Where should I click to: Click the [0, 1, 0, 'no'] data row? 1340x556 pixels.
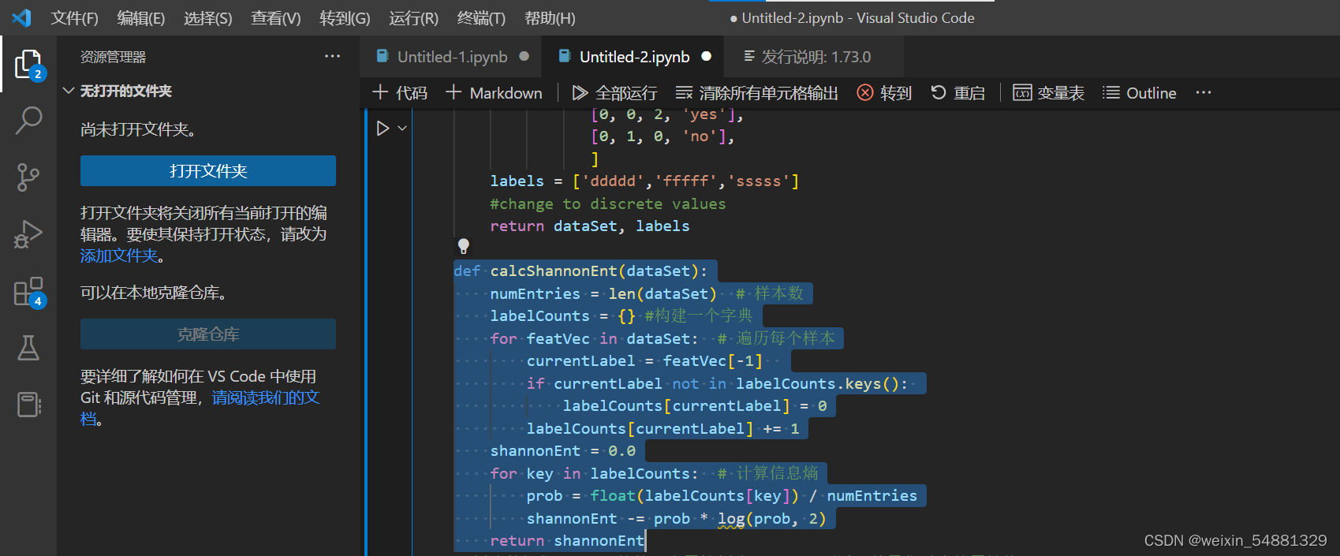[x=663, y=137]
